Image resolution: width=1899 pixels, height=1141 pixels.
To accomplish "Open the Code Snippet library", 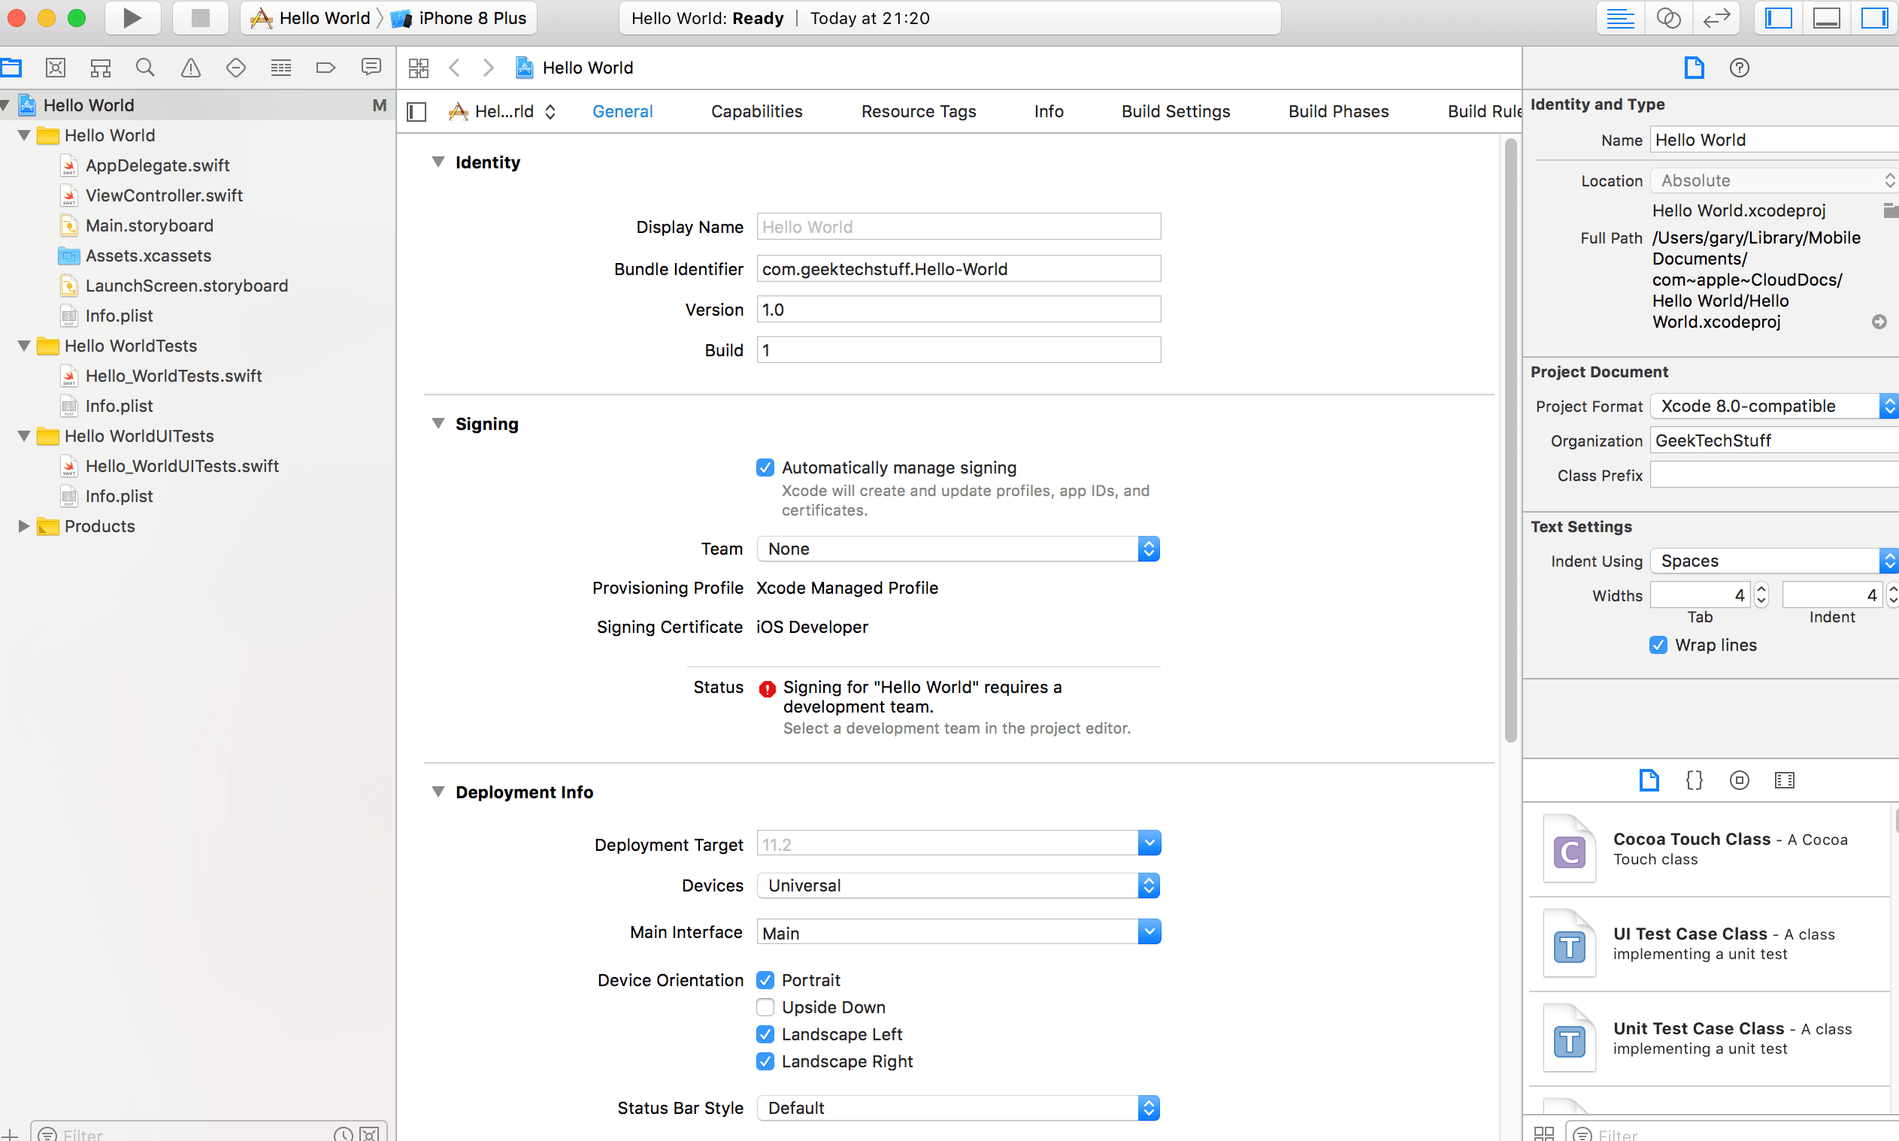I will [x=1694, y=780].
